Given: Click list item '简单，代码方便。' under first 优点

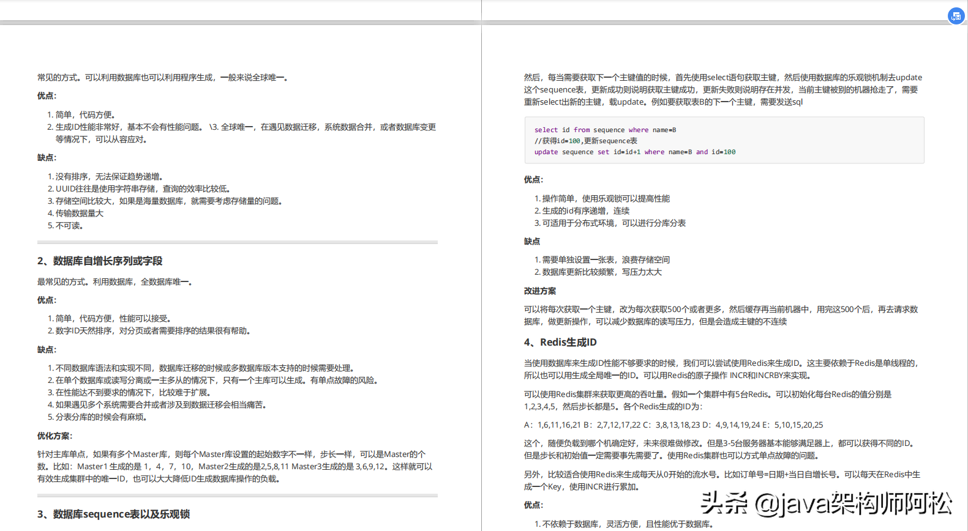Looking at the screenshot, I should tap(81, 114).
